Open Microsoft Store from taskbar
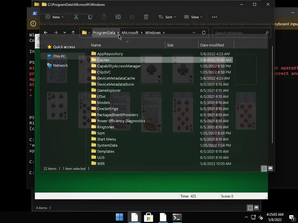This screenshot has width=298, height=223. [149, 217]
